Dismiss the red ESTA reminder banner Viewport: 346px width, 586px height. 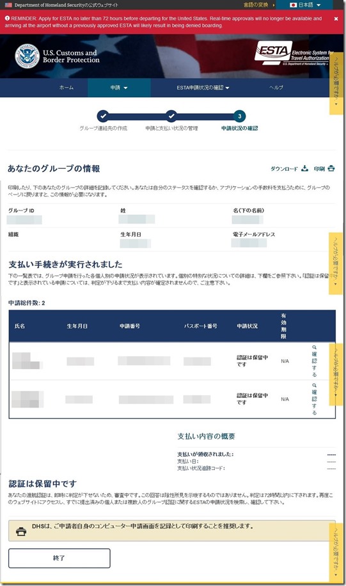(x=336, y=19)
